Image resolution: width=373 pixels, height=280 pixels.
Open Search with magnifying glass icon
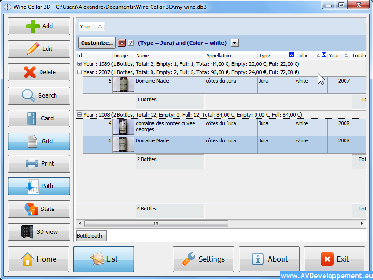coord(29,95)
